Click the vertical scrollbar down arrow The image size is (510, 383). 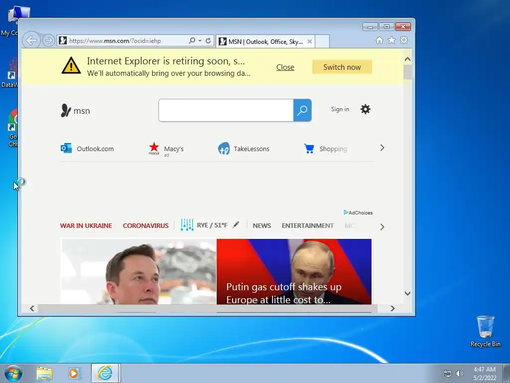coord(407,293)
